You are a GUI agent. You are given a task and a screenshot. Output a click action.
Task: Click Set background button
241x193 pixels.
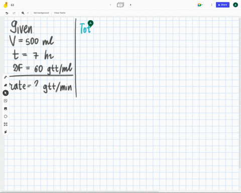pos(41,13)
